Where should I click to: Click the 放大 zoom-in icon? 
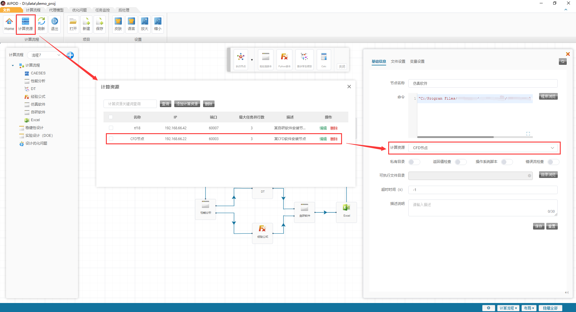click(145, 24)
